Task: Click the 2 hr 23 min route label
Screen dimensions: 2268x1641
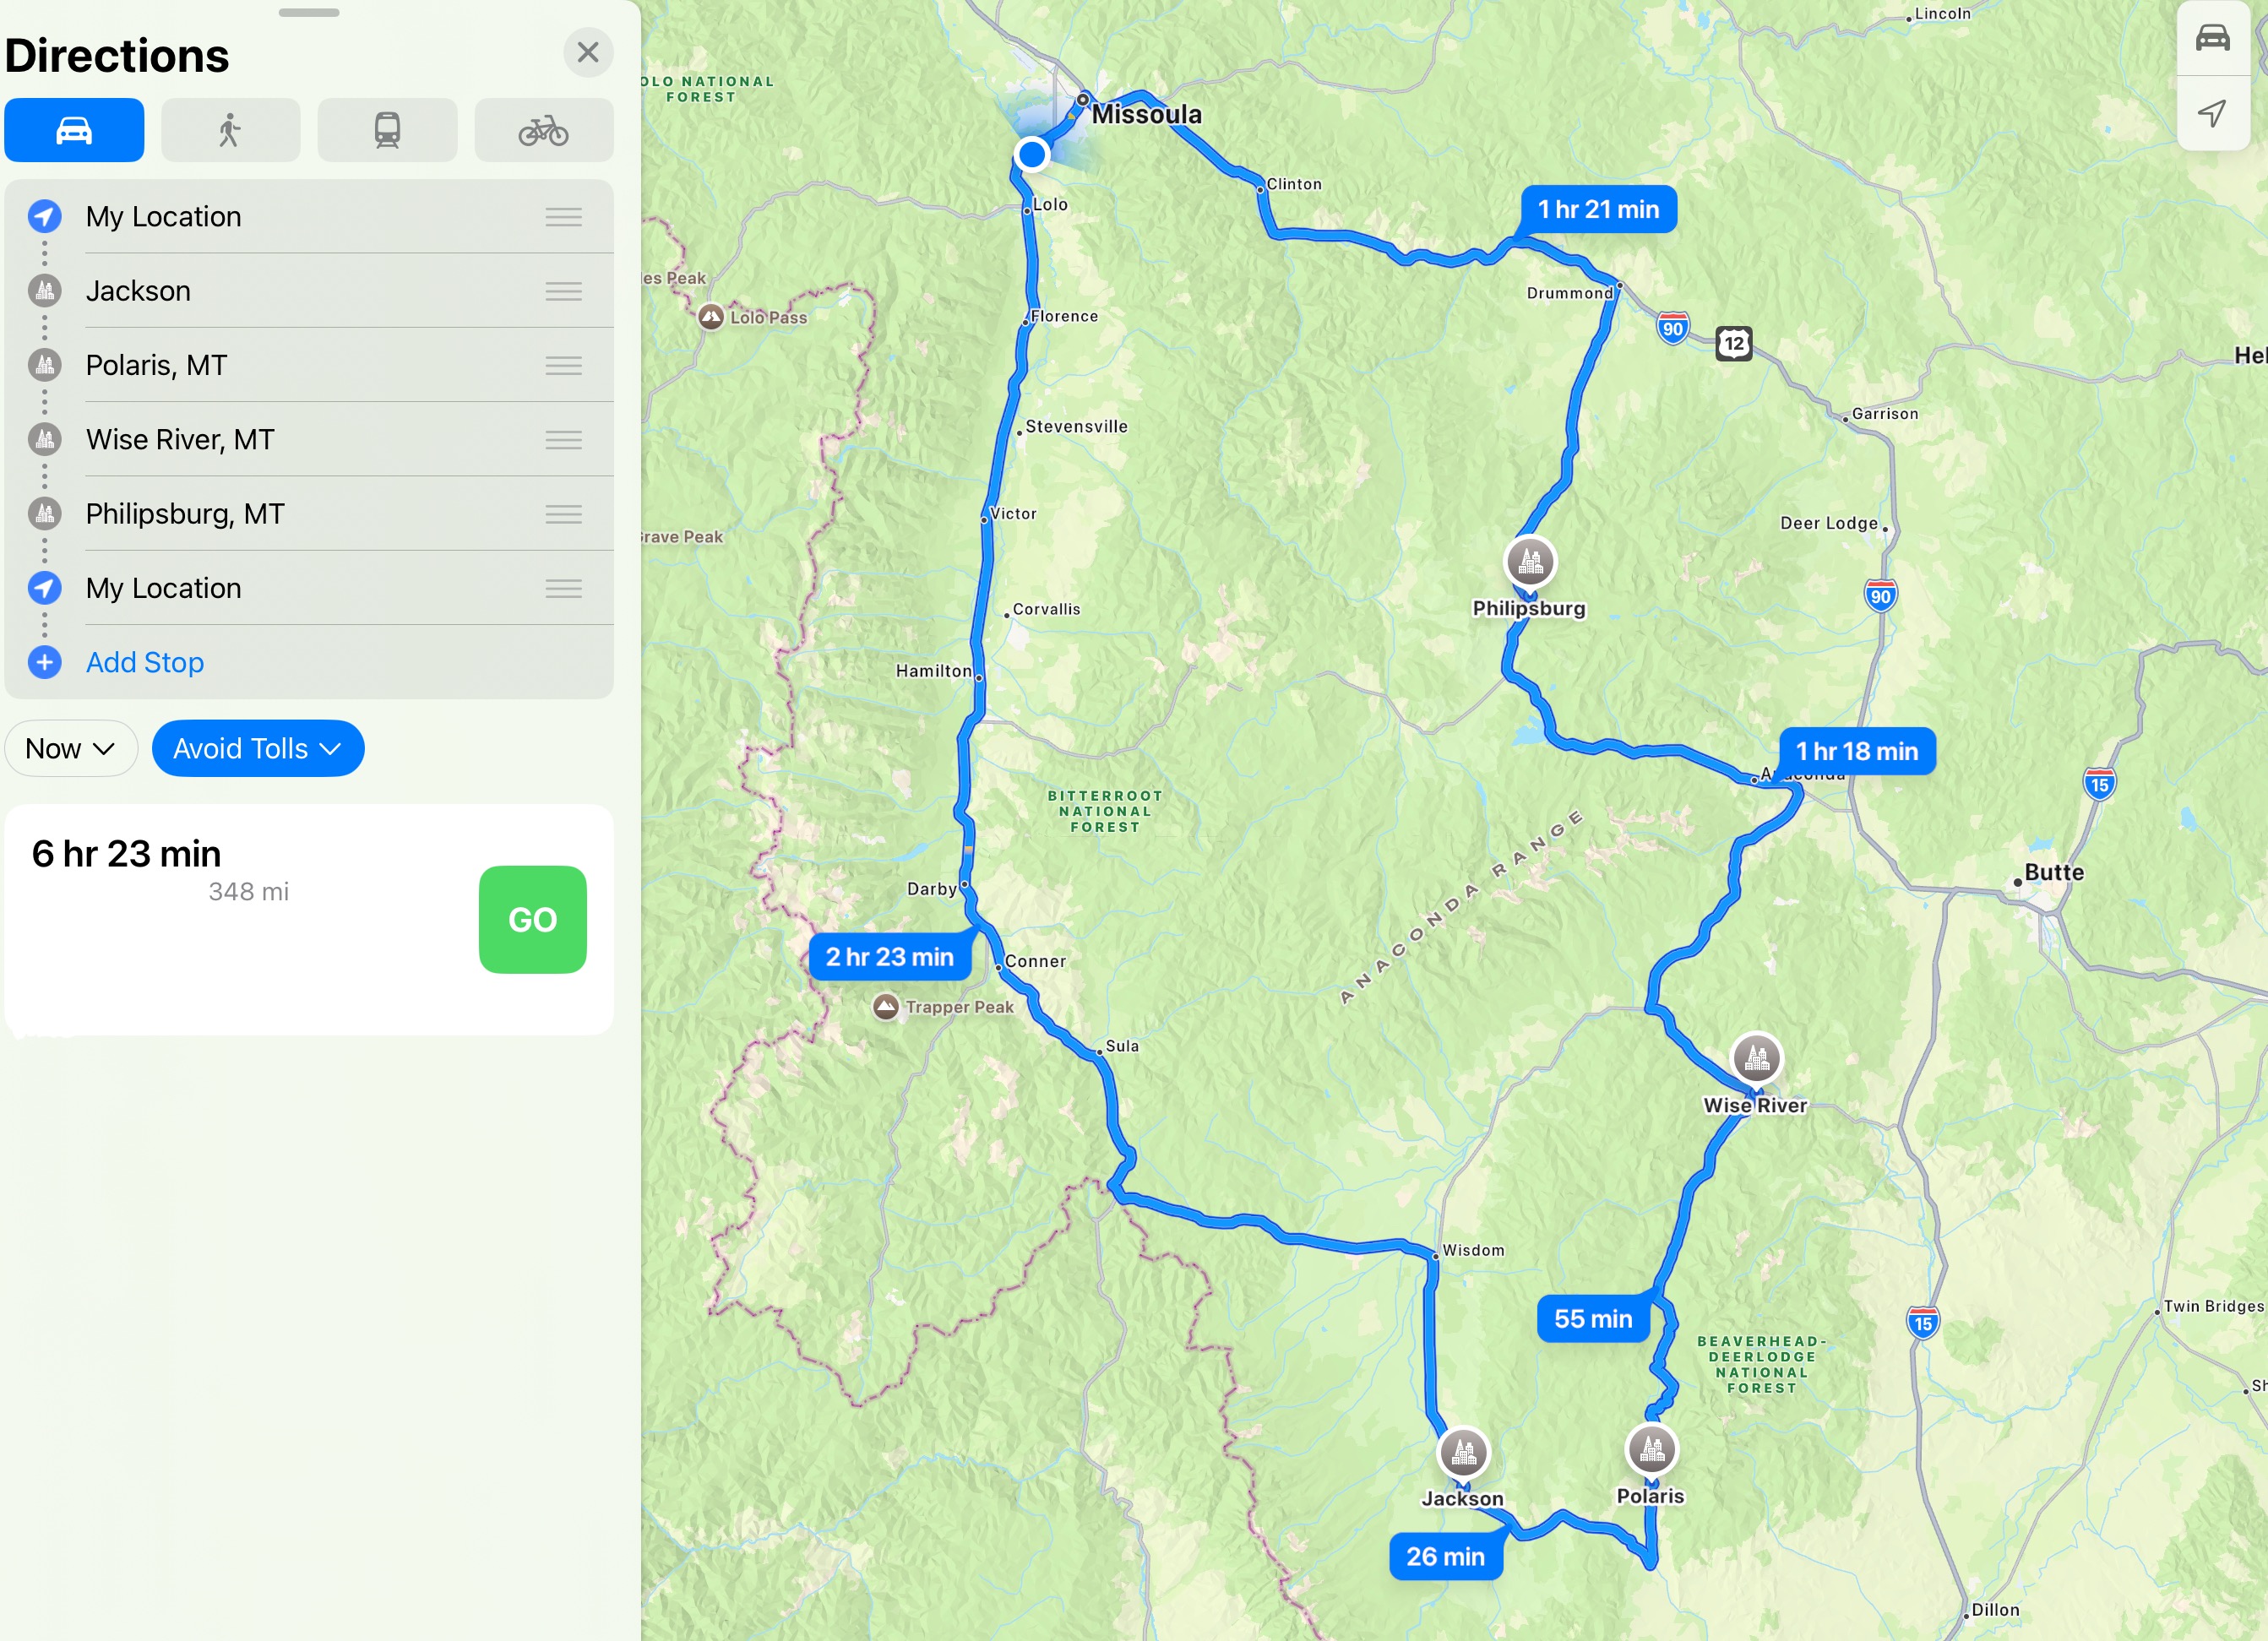Action: (890, 957)
